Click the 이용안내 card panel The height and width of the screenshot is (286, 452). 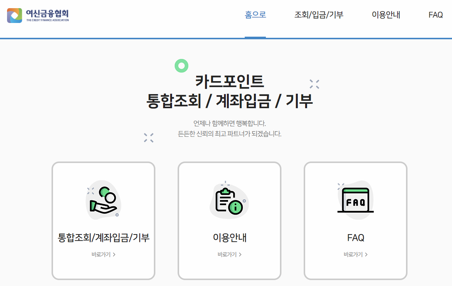[229, 220]
